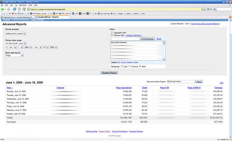Expand the 'this month - June' date dropdown
The image size is (232, 141).
16,43
